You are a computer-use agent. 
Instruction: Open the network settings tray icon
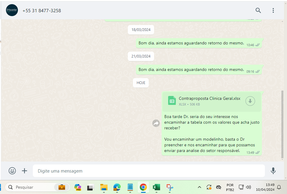point(241,187)
